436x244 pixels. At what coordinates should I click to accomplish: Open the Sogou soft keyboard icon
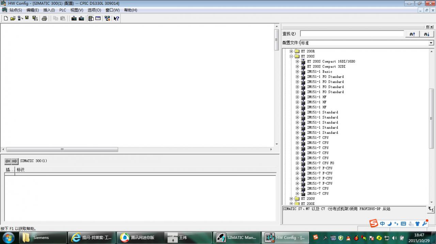403,224
